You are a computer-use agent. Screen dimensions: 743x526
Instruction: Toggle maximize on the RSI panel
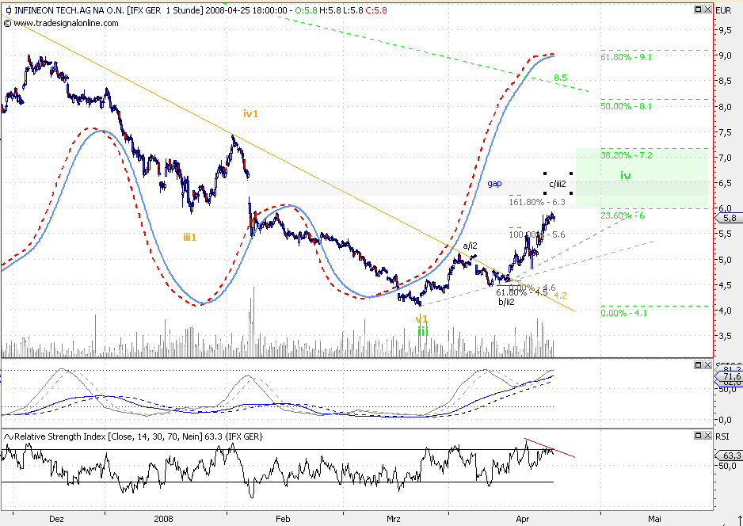point(698,434)
